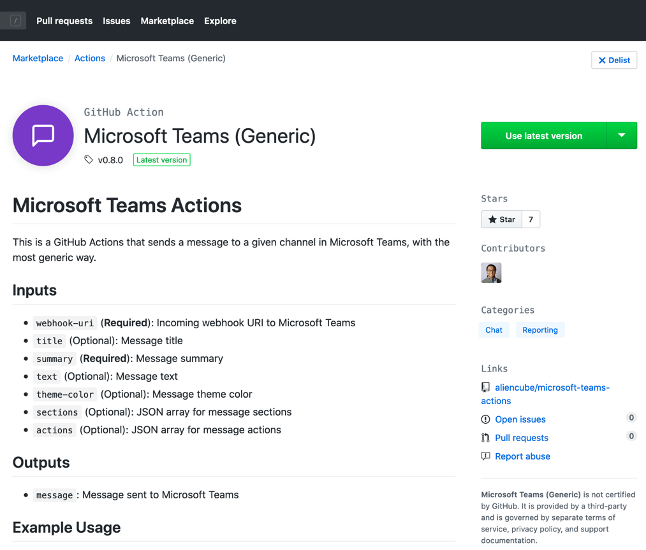The width and height of the screenshot is (646, 550).
Task: Select the Chat category tag
Action: click(x=494, y=329)
